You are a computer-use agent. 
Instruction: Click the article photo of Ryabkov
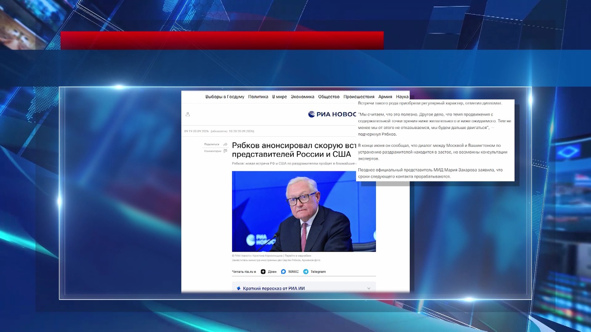point(304,211)
